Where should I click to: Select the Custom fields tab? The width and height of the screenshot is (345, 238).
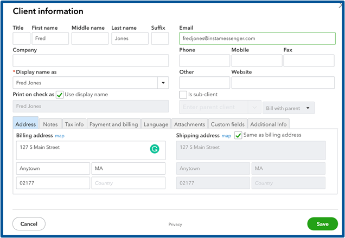(228, 124)
